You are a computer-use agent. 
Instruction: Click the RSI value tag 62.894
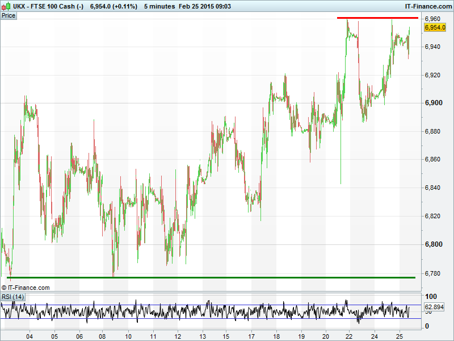click(434, 307)
